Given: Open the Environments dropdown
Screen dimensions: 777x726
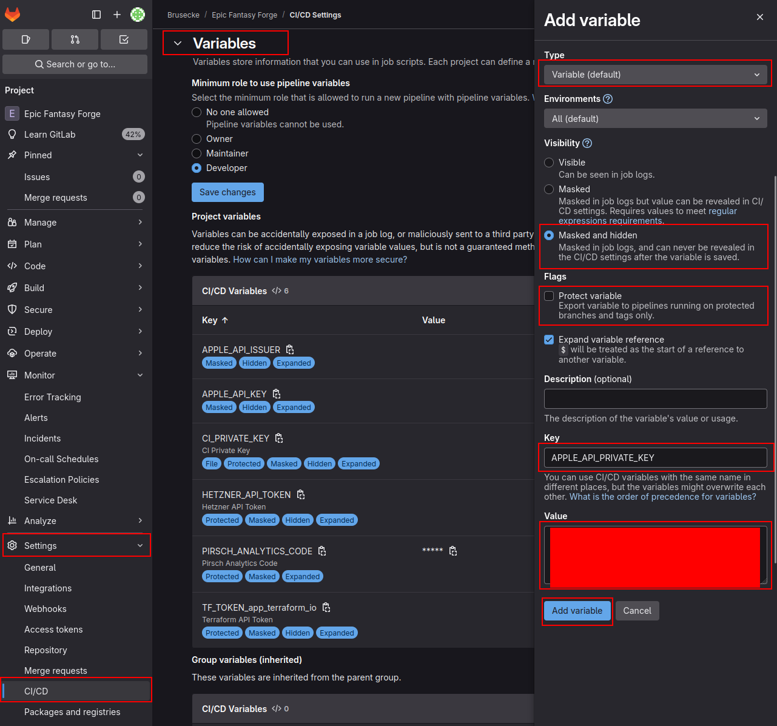Looking at the screenshot, I should click(x=656, y=119).
